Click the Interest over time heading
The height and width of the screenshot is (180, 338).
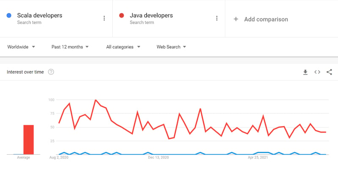[25, 72]
